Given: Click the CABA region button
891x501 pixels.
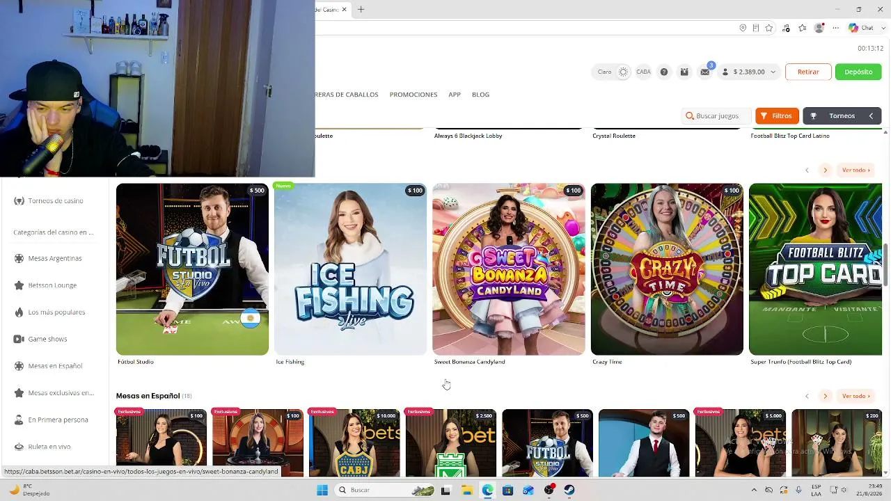Looking at the screenshot, I should click(643, 72).
